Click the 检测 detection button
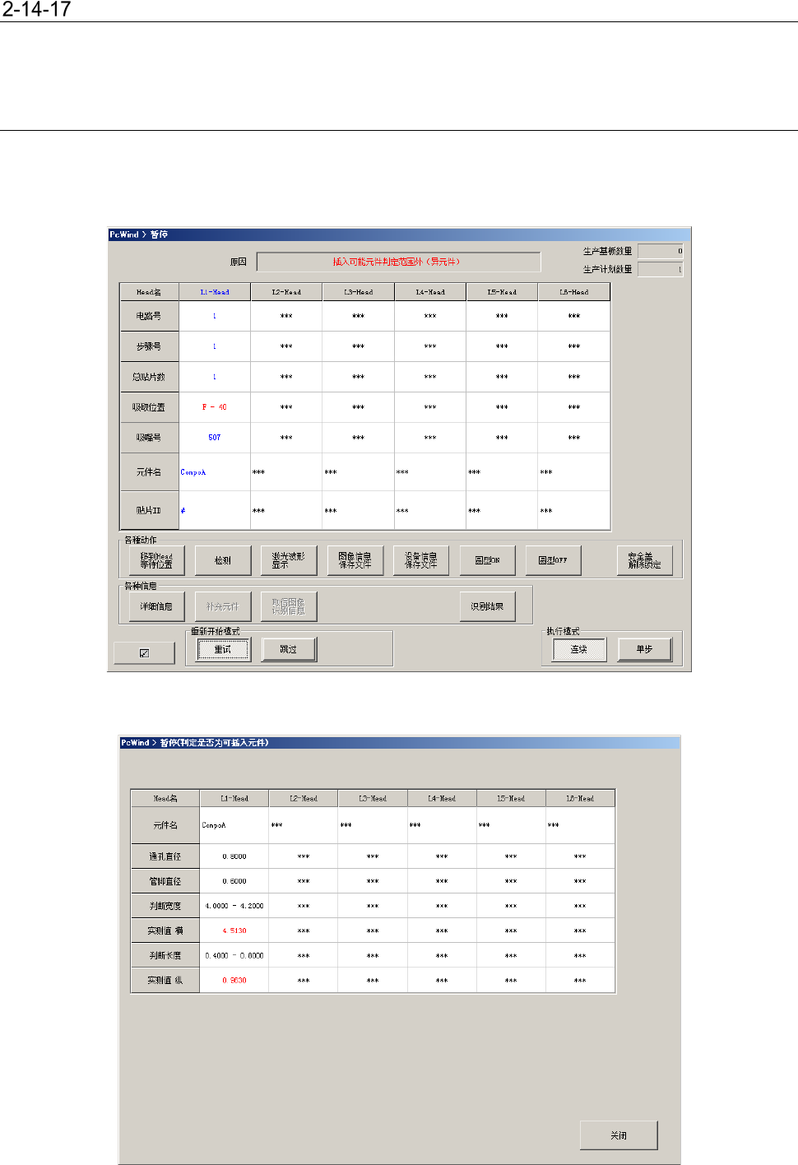Viewport: 798px width, 1165px height. click(223, 560)
